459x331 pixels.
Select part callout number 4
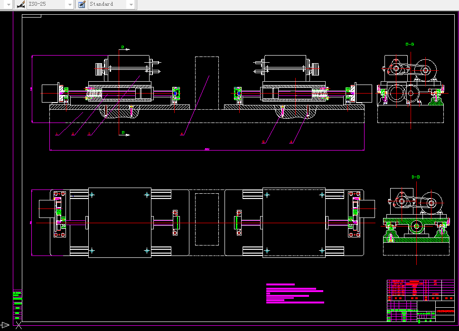pos(182,134)
